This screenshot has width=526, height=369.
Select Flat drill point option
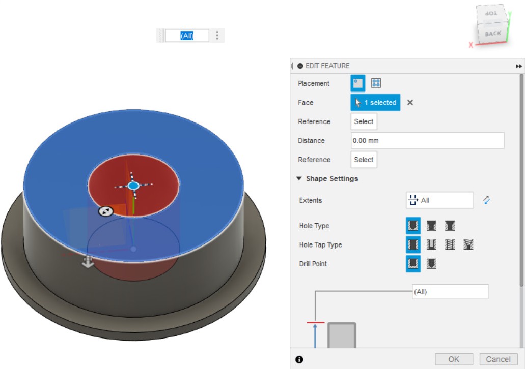(413, 264)
